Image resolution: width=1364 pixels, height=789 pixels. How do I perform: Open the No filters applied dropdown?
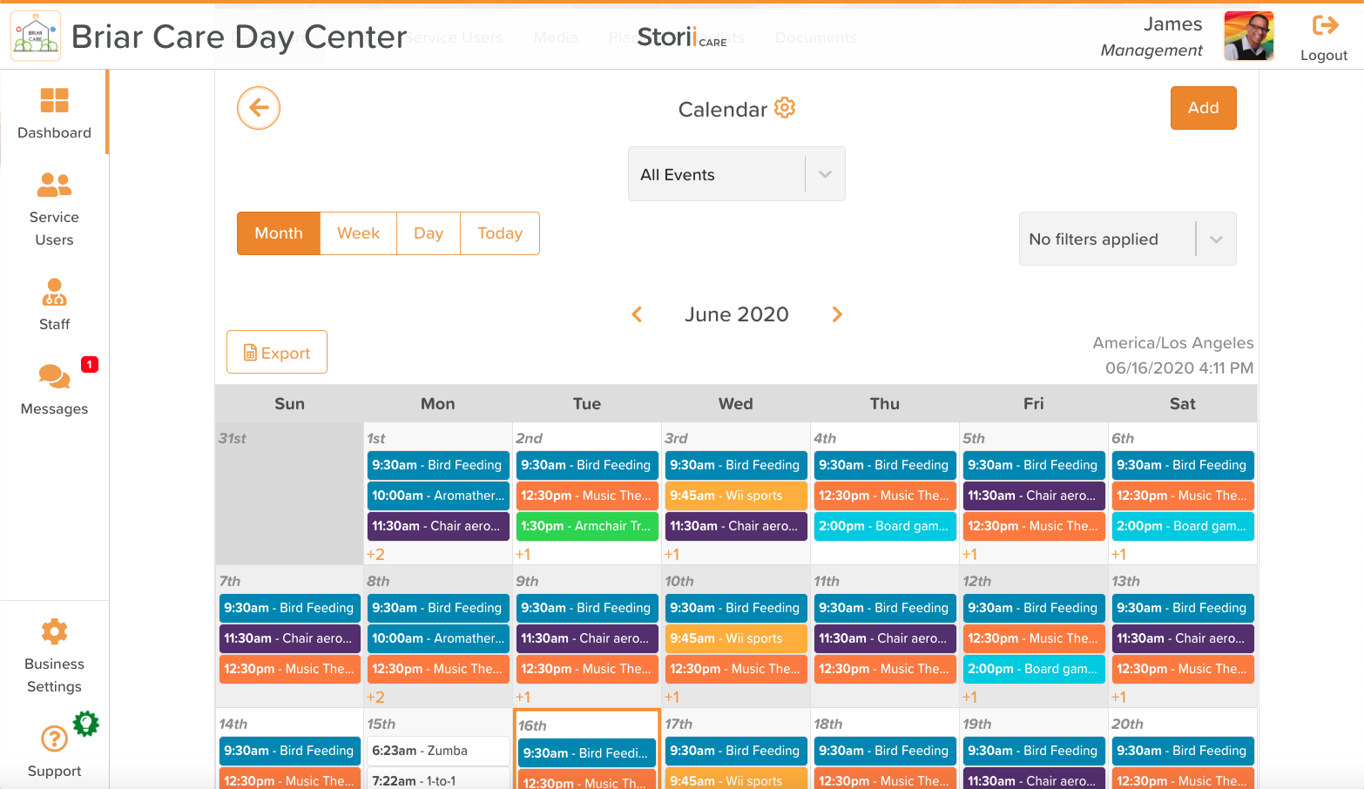[1126, 239]
